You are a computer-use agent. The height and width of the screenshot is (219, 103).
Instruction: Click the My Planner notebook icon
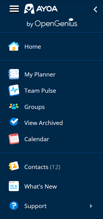14,74
